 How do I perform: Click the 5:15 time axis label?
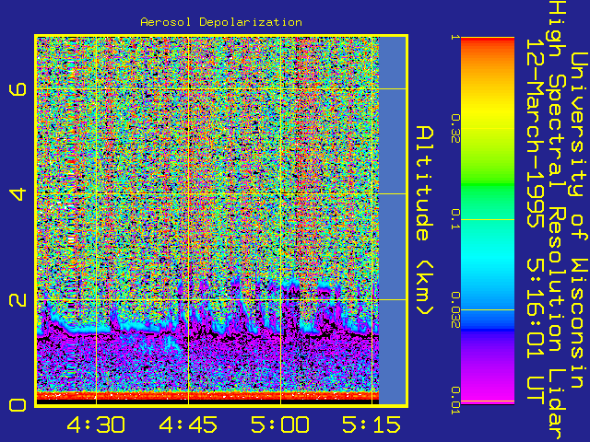point(372,425)
